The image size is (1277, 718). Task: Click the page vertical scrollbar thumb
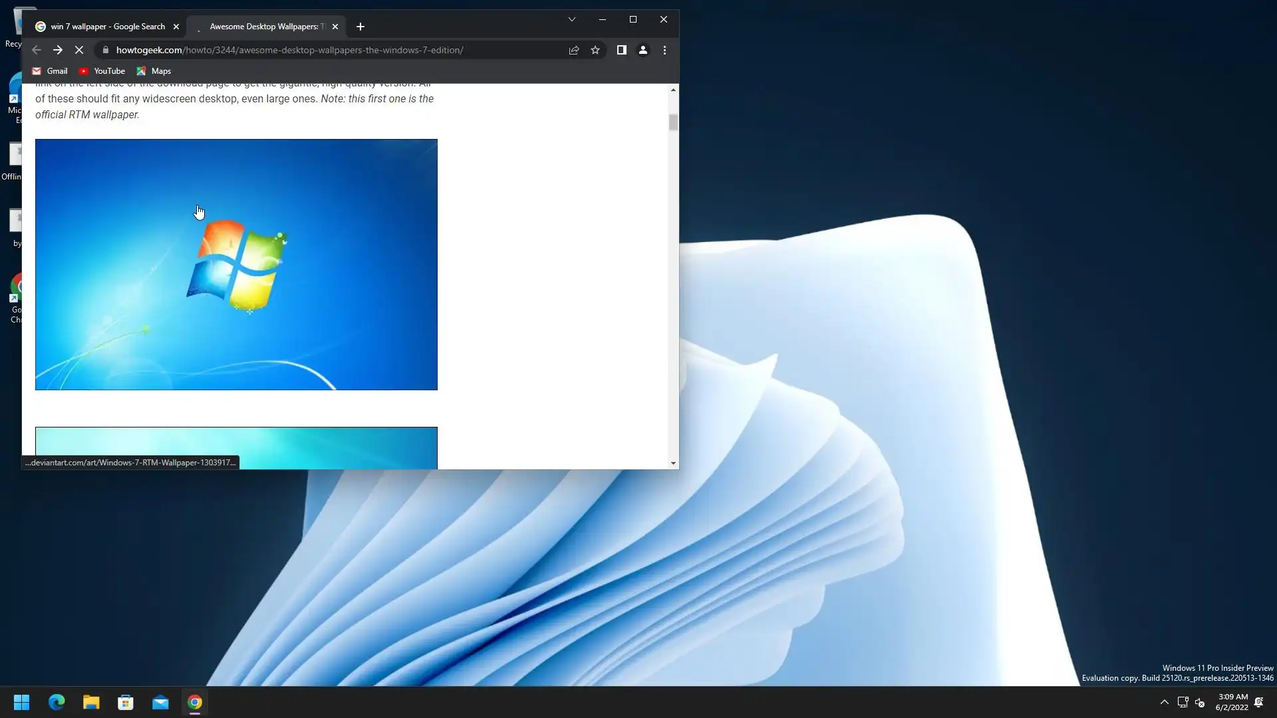click(673, 123)
